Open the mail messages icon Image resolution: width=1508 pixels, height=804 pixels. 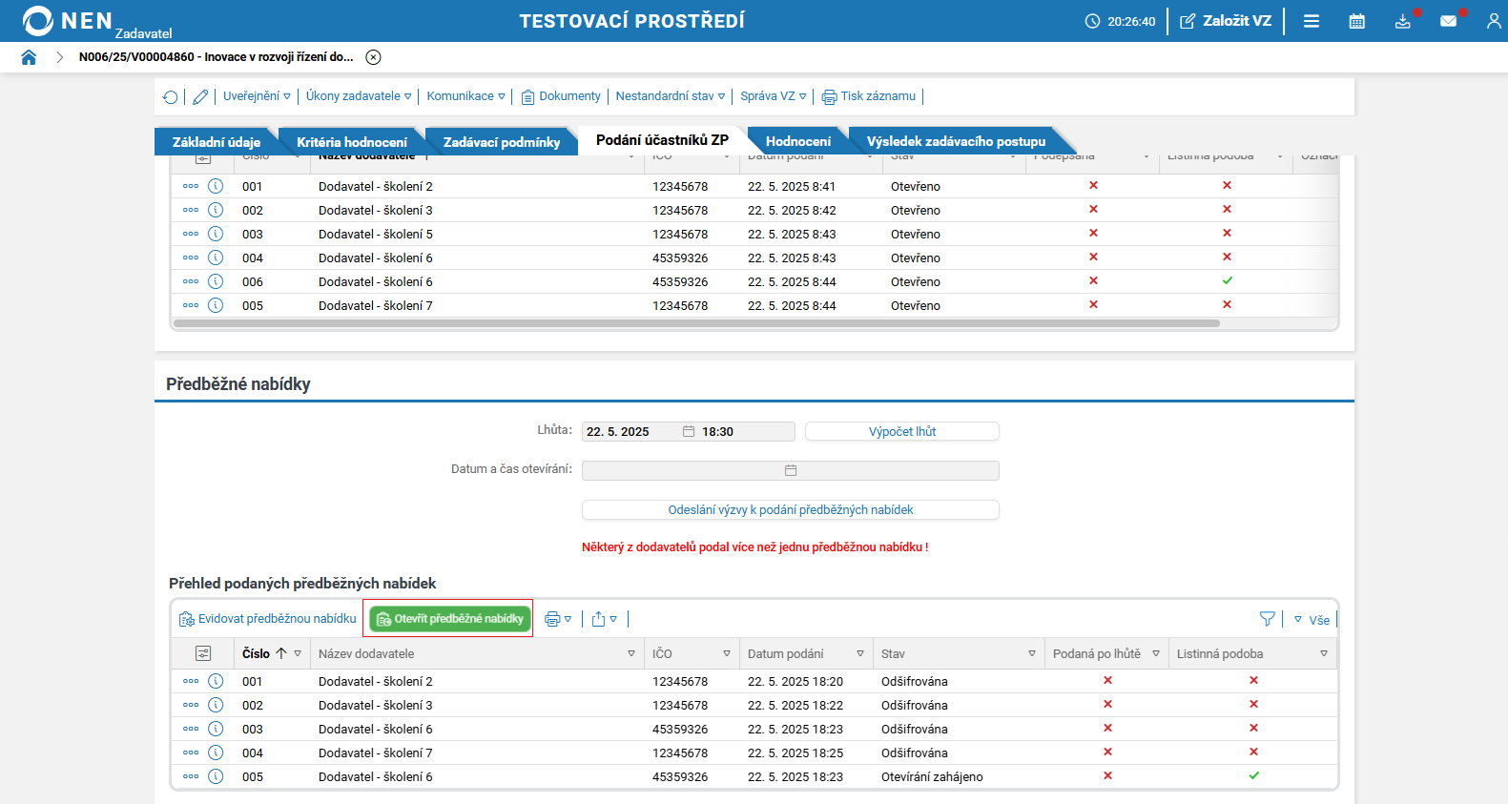click(1448, 21)
